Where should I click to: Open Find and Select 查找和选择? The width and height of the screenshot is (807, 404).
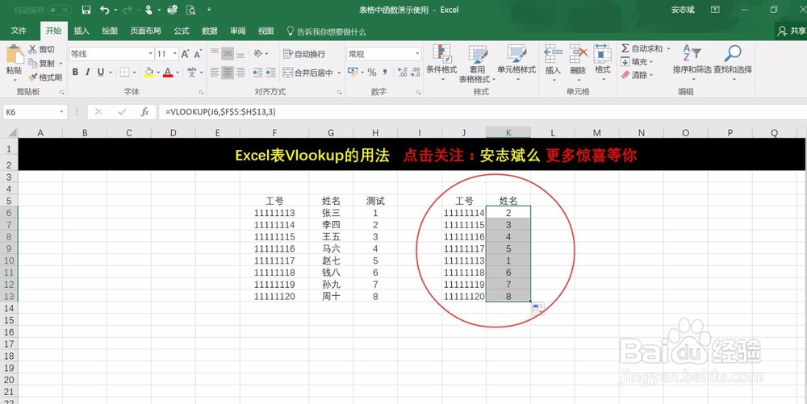(x=733, y=61)
